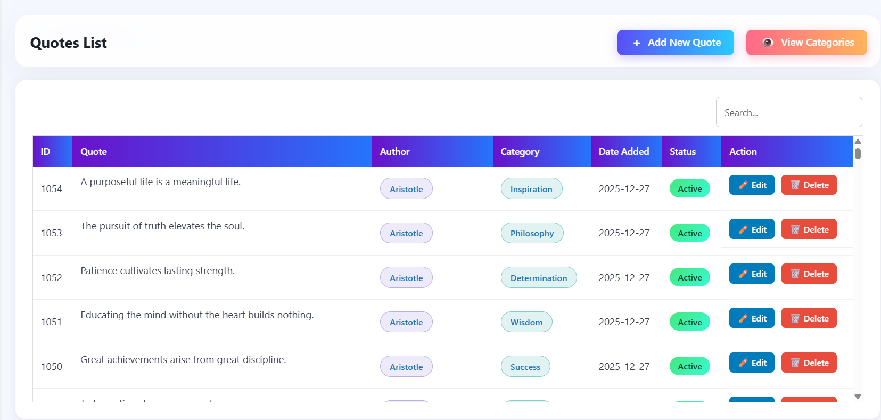The image size is (881, 420).
Task: Sort table by Date Added header
Action: 623,152
